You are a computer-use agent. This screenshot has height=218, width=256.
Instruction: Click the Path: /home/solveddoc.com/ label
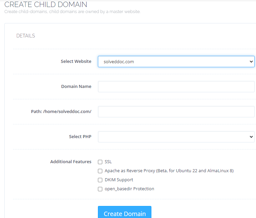pos(61,112)
